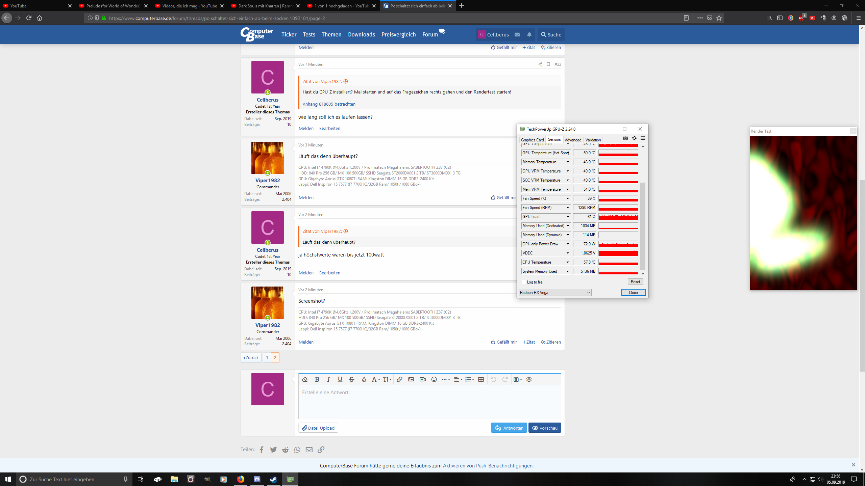Screen dimensions: 865x486
Task: Click the GPU-Z screenshot camera icon
Action: [625, 138]
